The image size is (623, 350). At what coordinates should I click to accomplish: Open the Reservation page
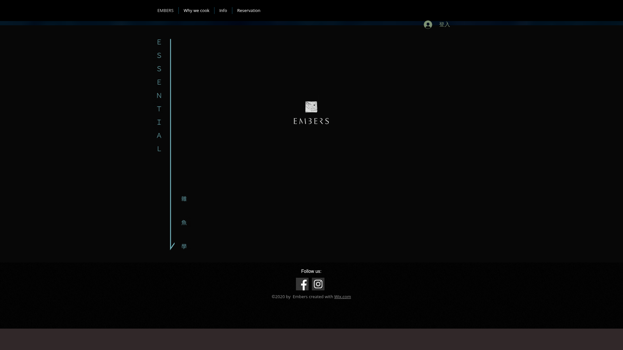click(x=249, y=10)
